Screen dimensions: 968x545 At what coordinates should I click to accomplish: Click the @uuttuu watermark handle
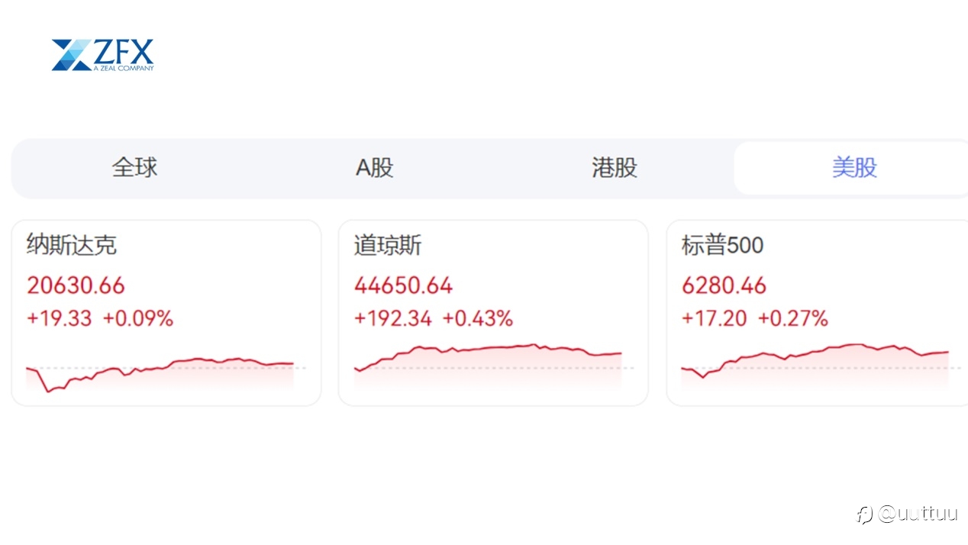click(918, 513)
